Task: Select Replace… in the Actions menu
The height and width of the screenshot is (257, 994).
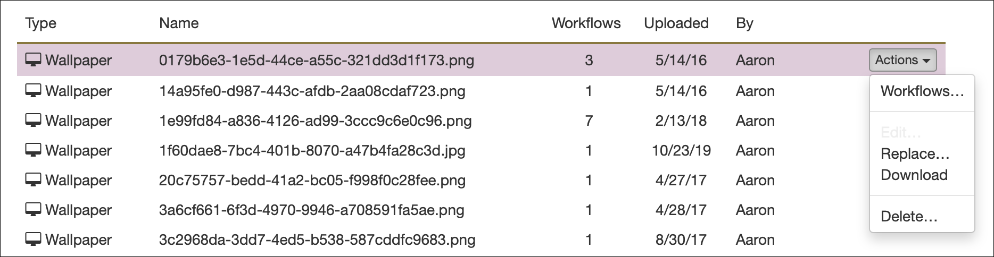Action: coord(915,154)
